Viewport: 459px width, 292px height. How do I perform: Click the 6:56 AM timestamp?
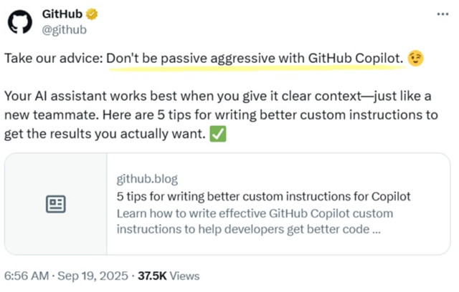pos(26,276)
